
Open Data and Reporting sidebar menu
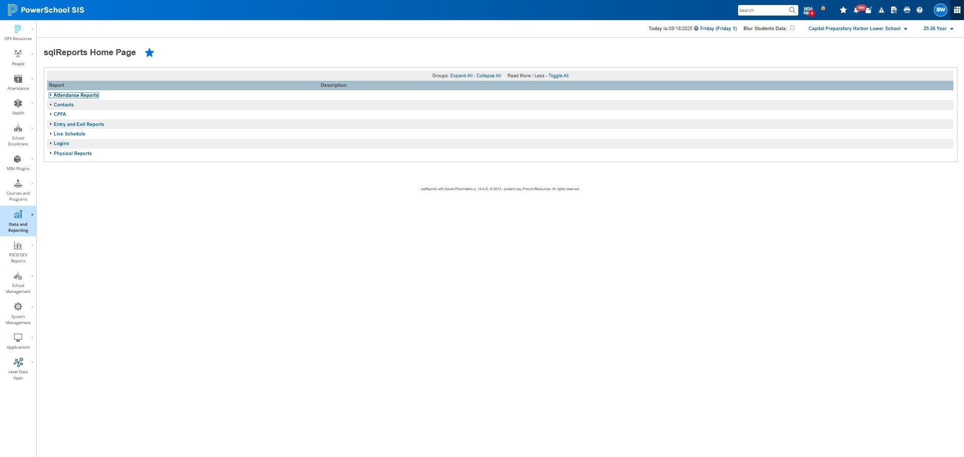click(18, 221)
